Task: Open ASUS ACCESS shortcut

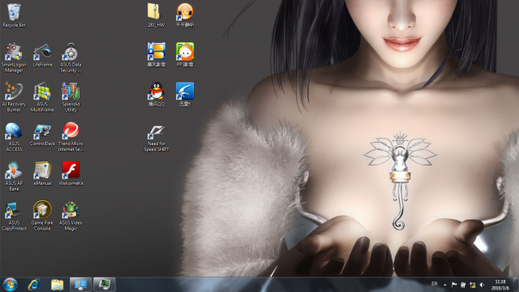Action: (x=14, y=137)
